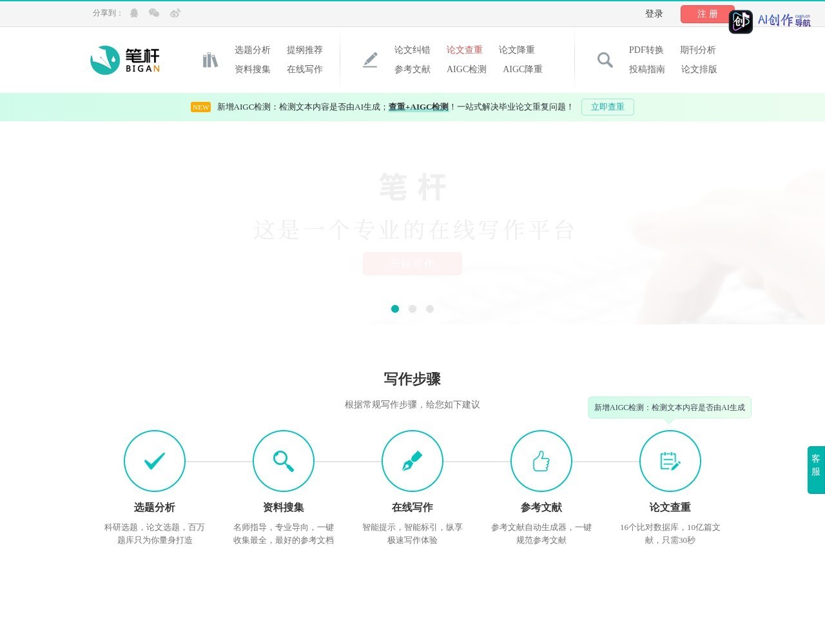Click the red 注册 register button
This screenshot has height=619, width=825.
[708, 14]
